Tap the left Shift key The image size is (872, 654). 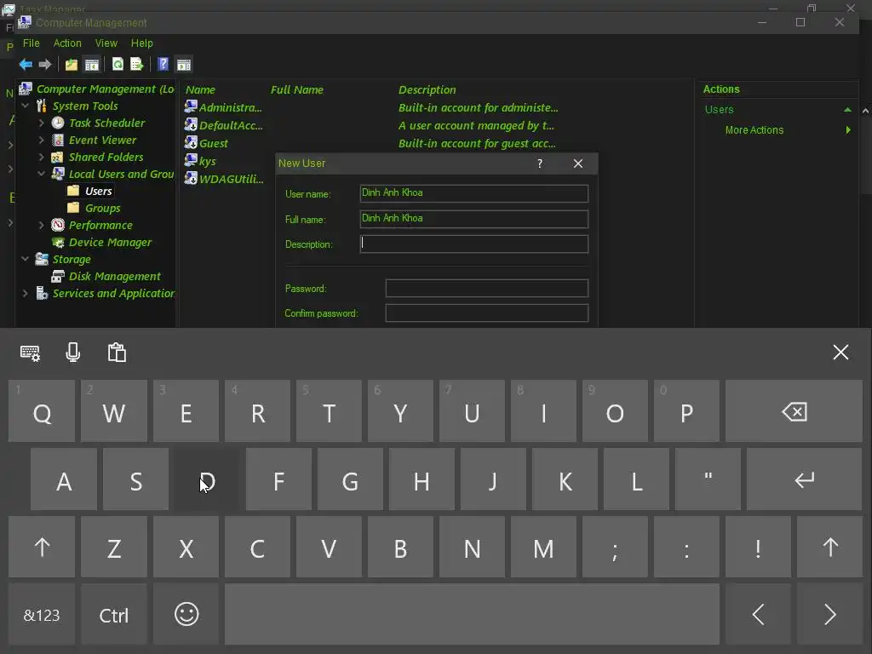tap(42, 548)
